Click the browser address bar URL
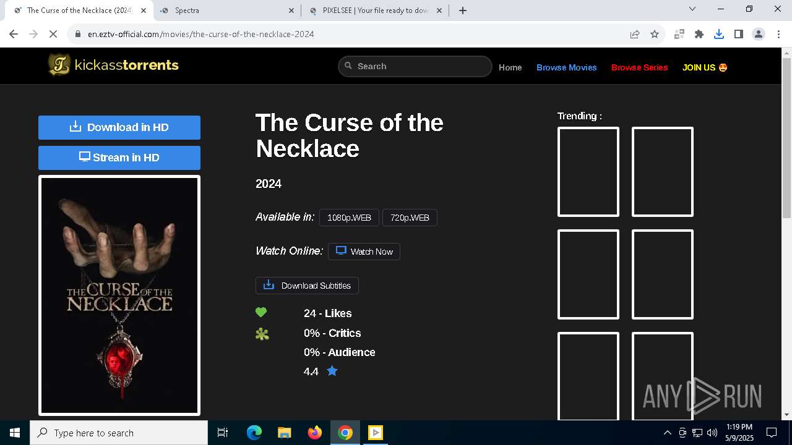 201,34
